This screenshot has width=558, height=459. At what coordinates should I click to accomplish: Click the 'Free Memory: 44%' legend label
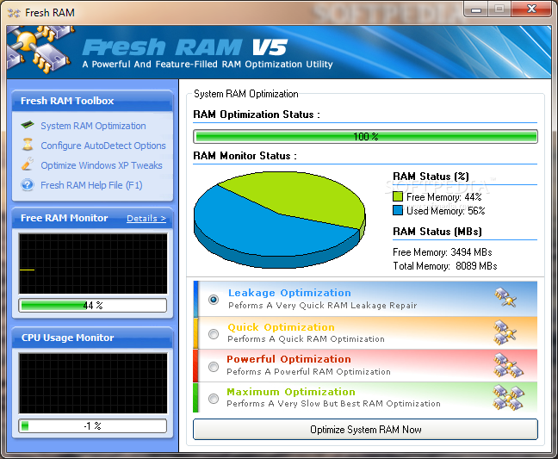443,197
